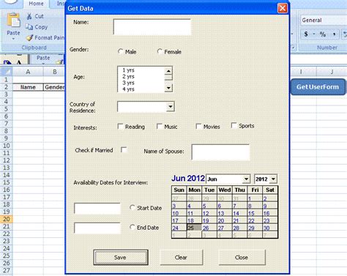Open the General number format dropdown

(x=324, y=20)
